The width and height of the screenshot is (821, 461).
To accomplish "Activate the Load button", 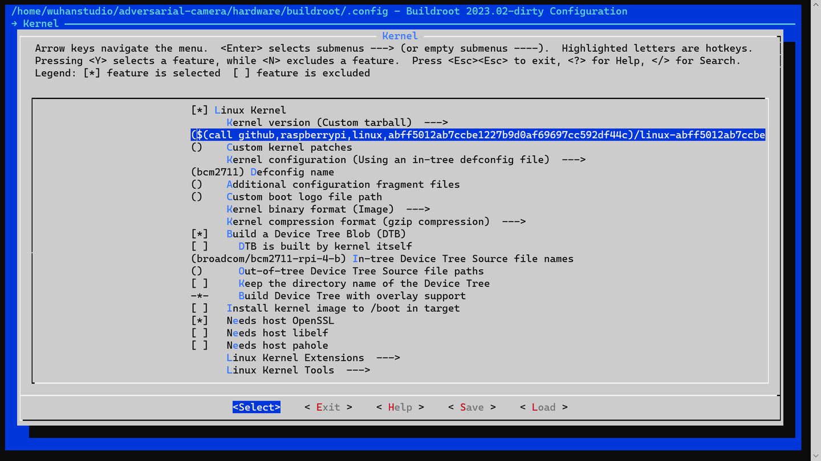I will pyautogui.click(x=543, y=407).
